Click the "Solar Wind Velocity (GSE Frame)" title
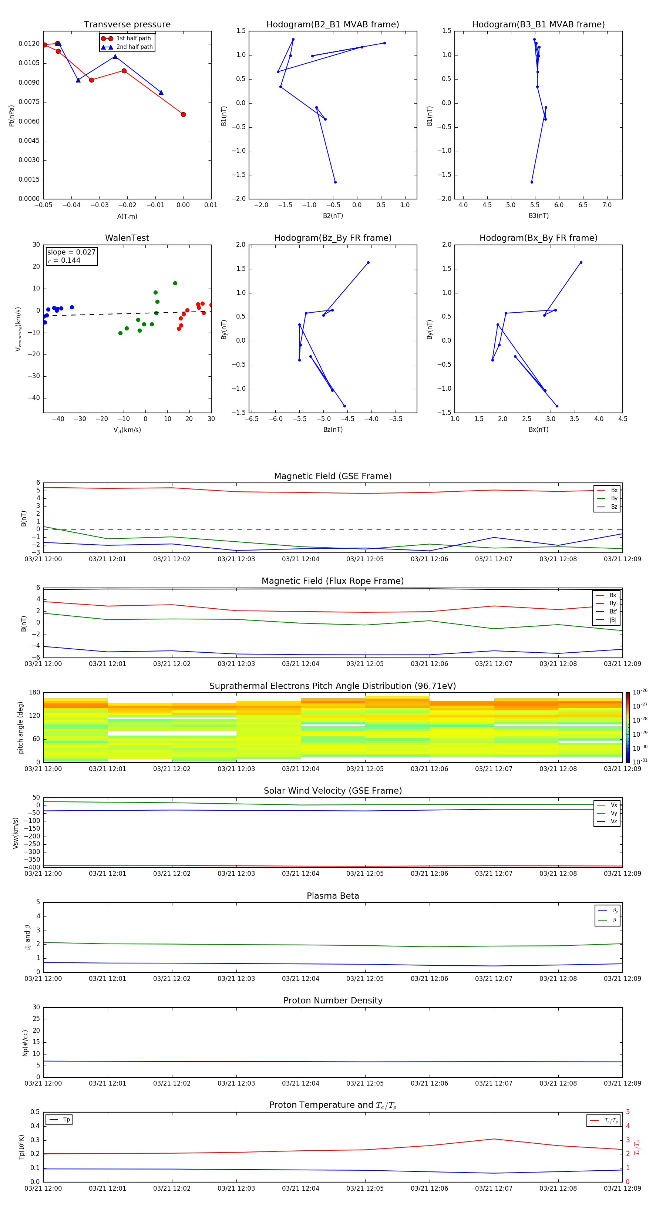The height and width of the screenshot is (1221, 666). tap(333, 791)
